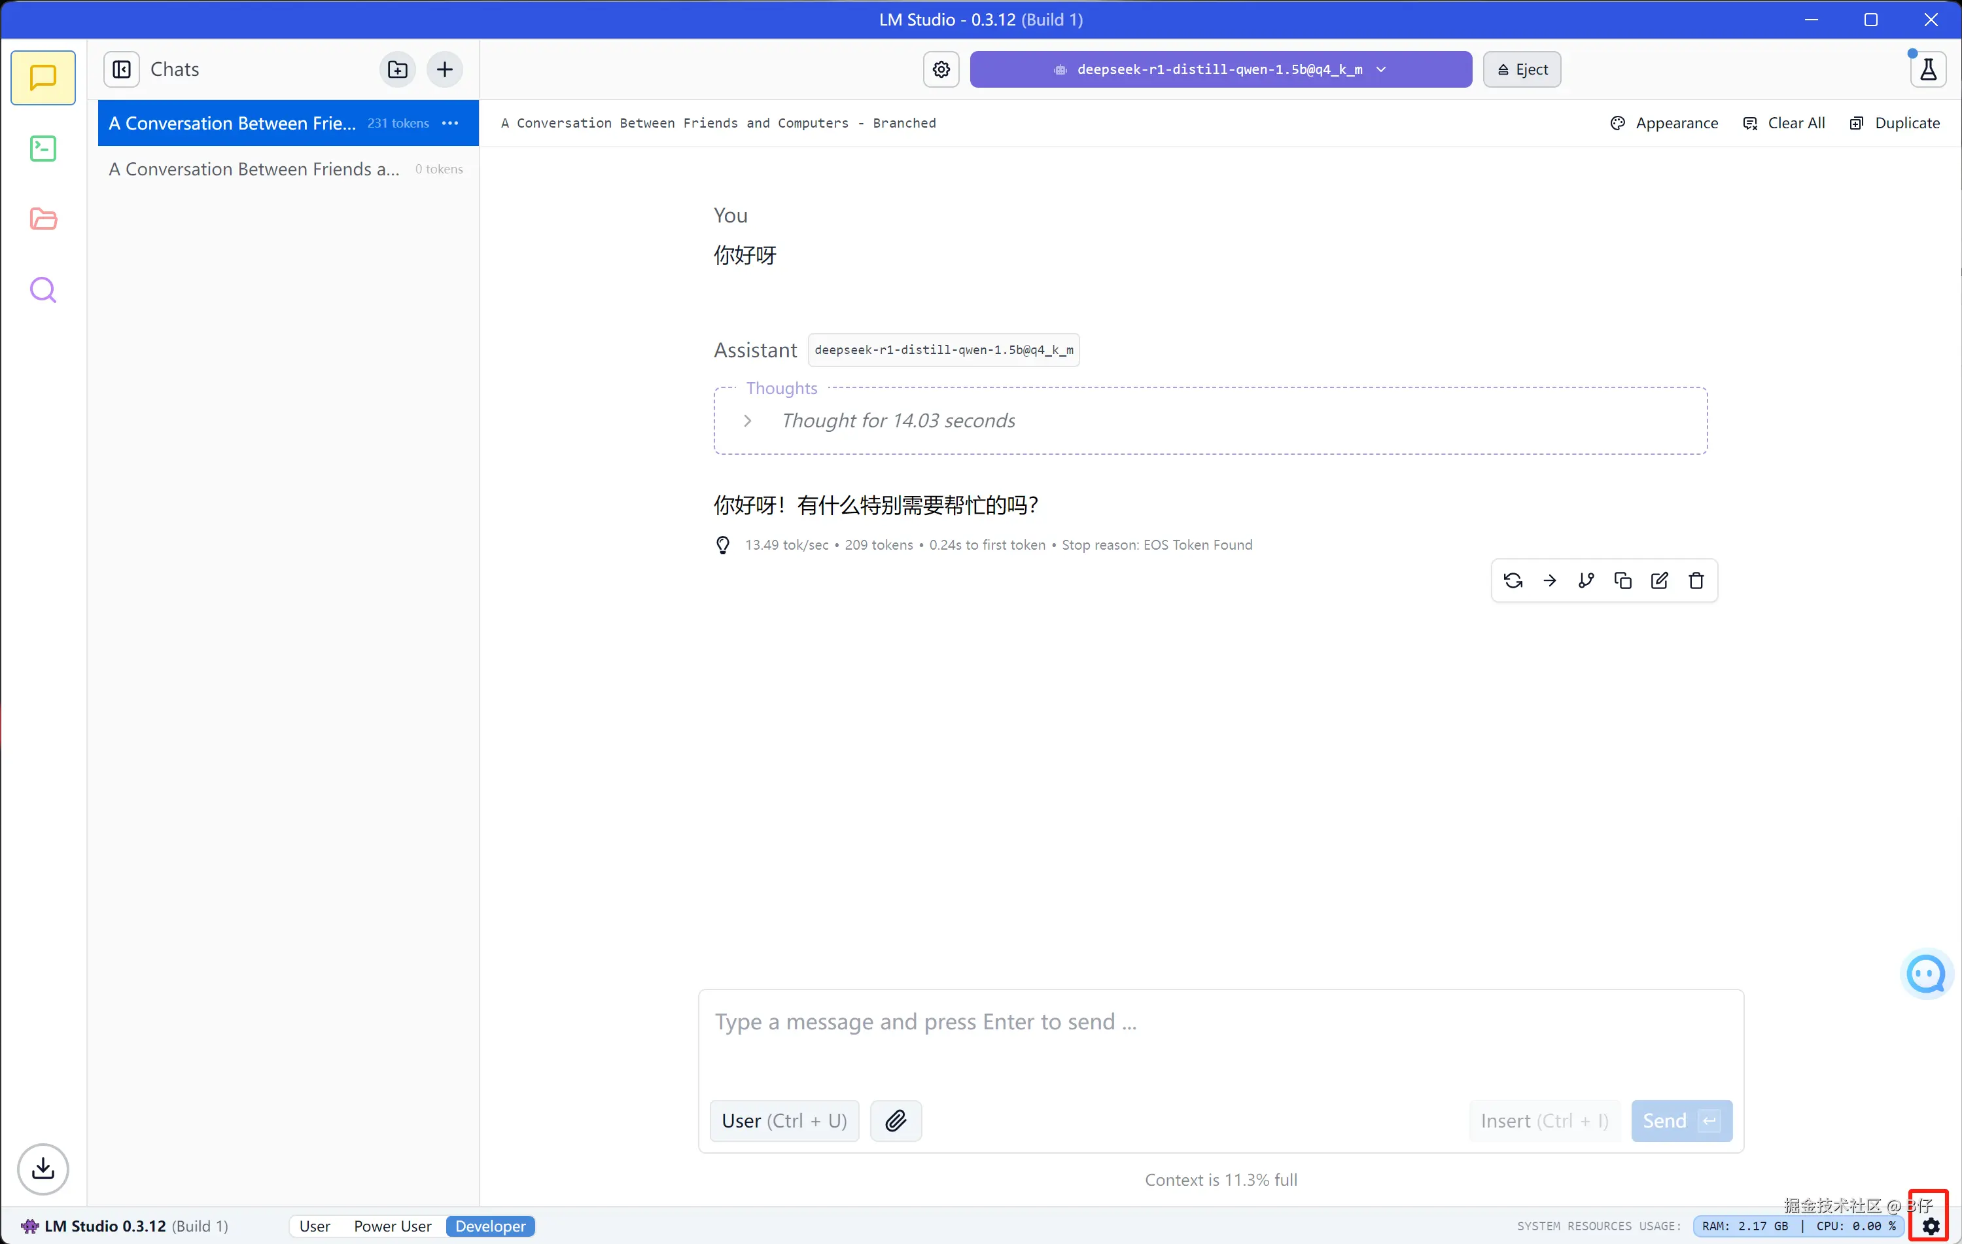Viewport: 1962px width, 1244px height.
Task: Click the Eject button
Action: coord(1521,69)
